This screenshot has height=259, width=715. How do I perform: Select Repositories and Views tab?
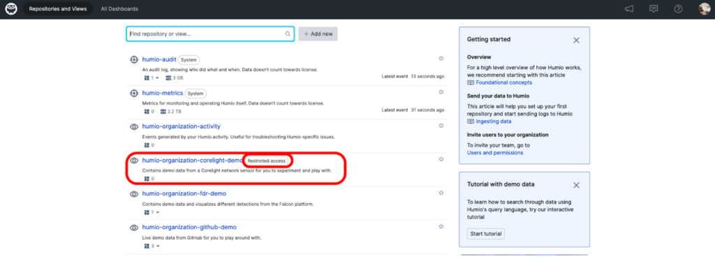point(58,8)
